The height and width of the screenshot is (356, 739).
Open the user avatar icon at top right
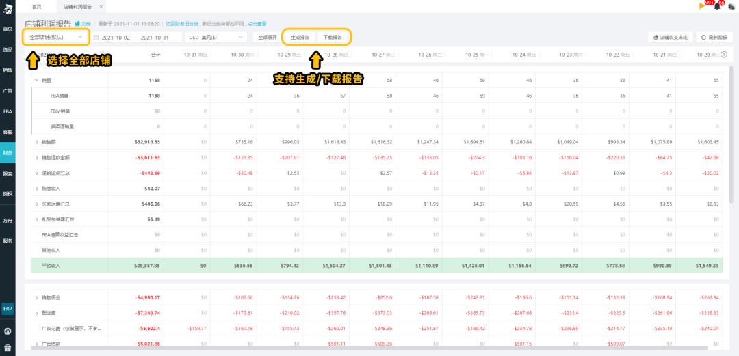click(731, 6)
